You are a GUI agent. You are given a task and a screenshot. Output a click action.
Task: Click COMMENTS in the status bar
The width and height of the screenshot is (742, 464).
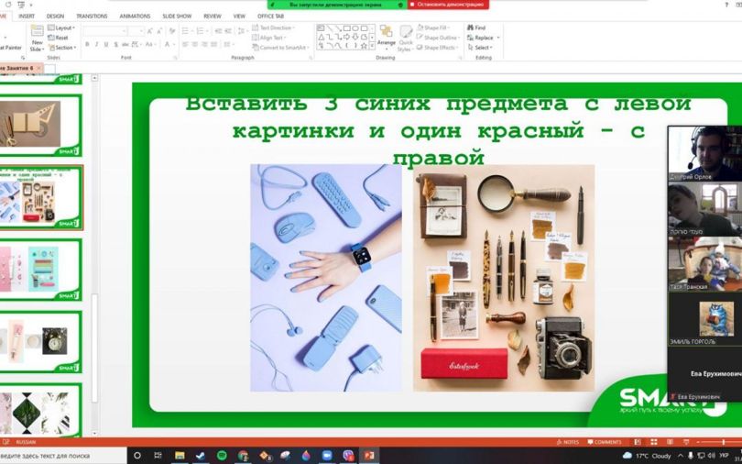click(x=605, y=442)
